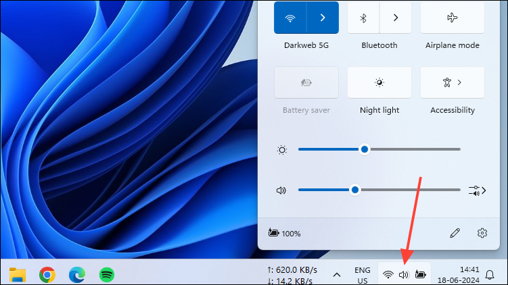The height and width of the screenshot is (285, 508).
Task: Adjust the volume slider
Action: pos(379,190)
